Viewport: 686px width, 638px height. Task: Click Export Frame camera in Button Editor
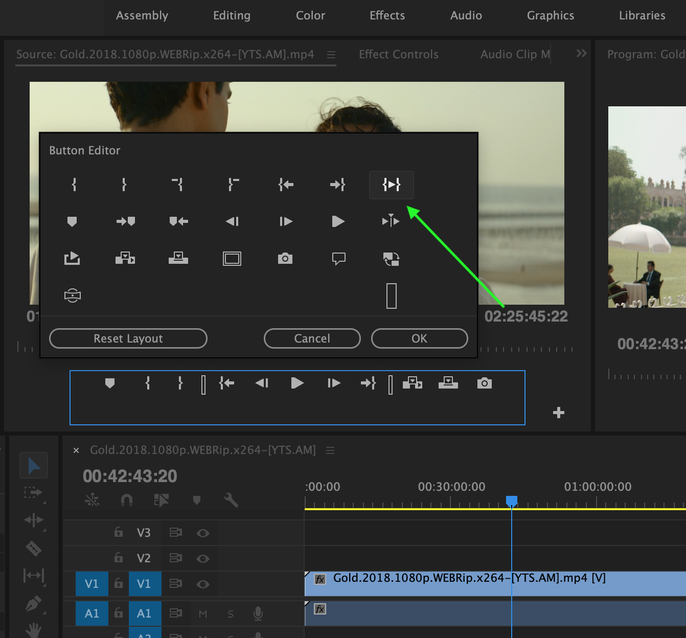click(x=285, y=259)
